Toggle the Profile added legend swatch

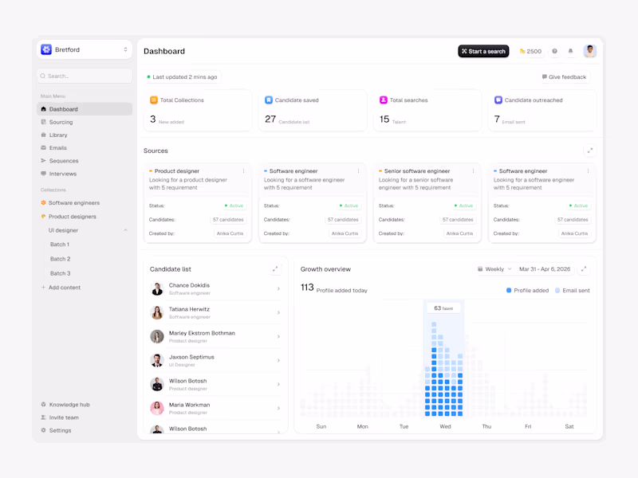(x=509, y=290)
